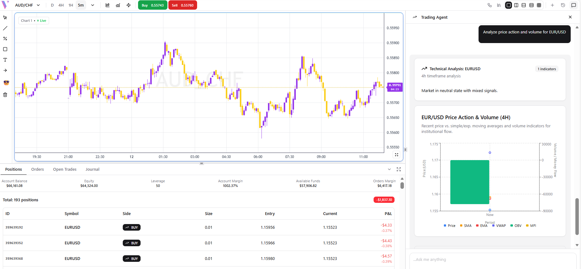581x269 pixels.
Task: Open the Journal tab
Action: (x=92, y=169)
